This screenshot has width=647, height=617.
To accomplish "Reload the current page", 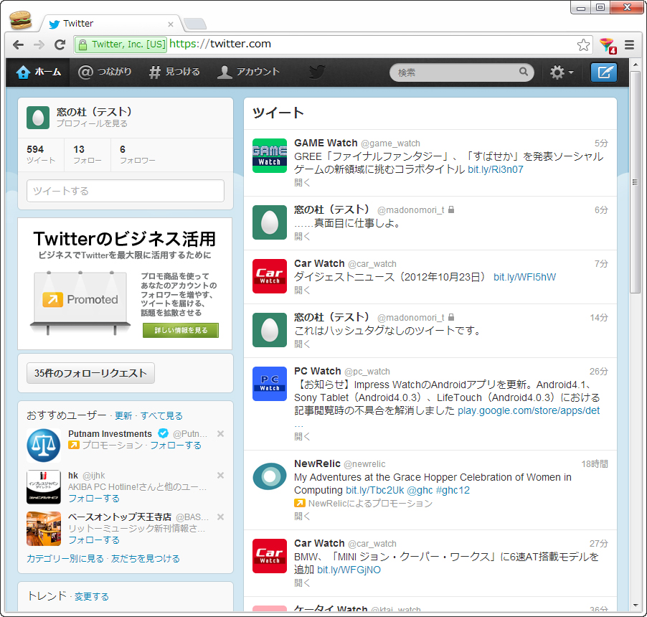I will coord(60,44).
